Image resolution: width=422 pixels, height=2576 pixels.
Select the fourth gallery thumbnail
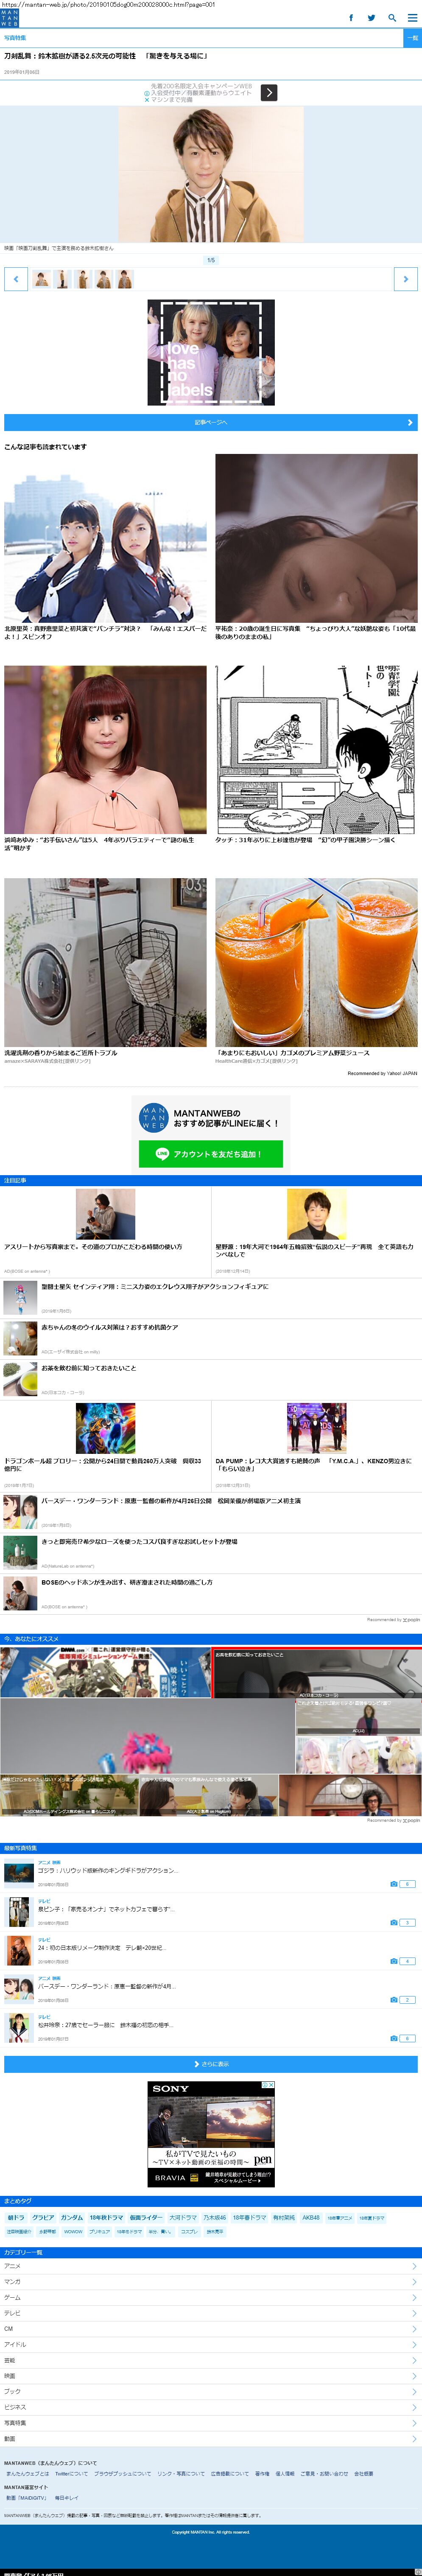[104, 279]
